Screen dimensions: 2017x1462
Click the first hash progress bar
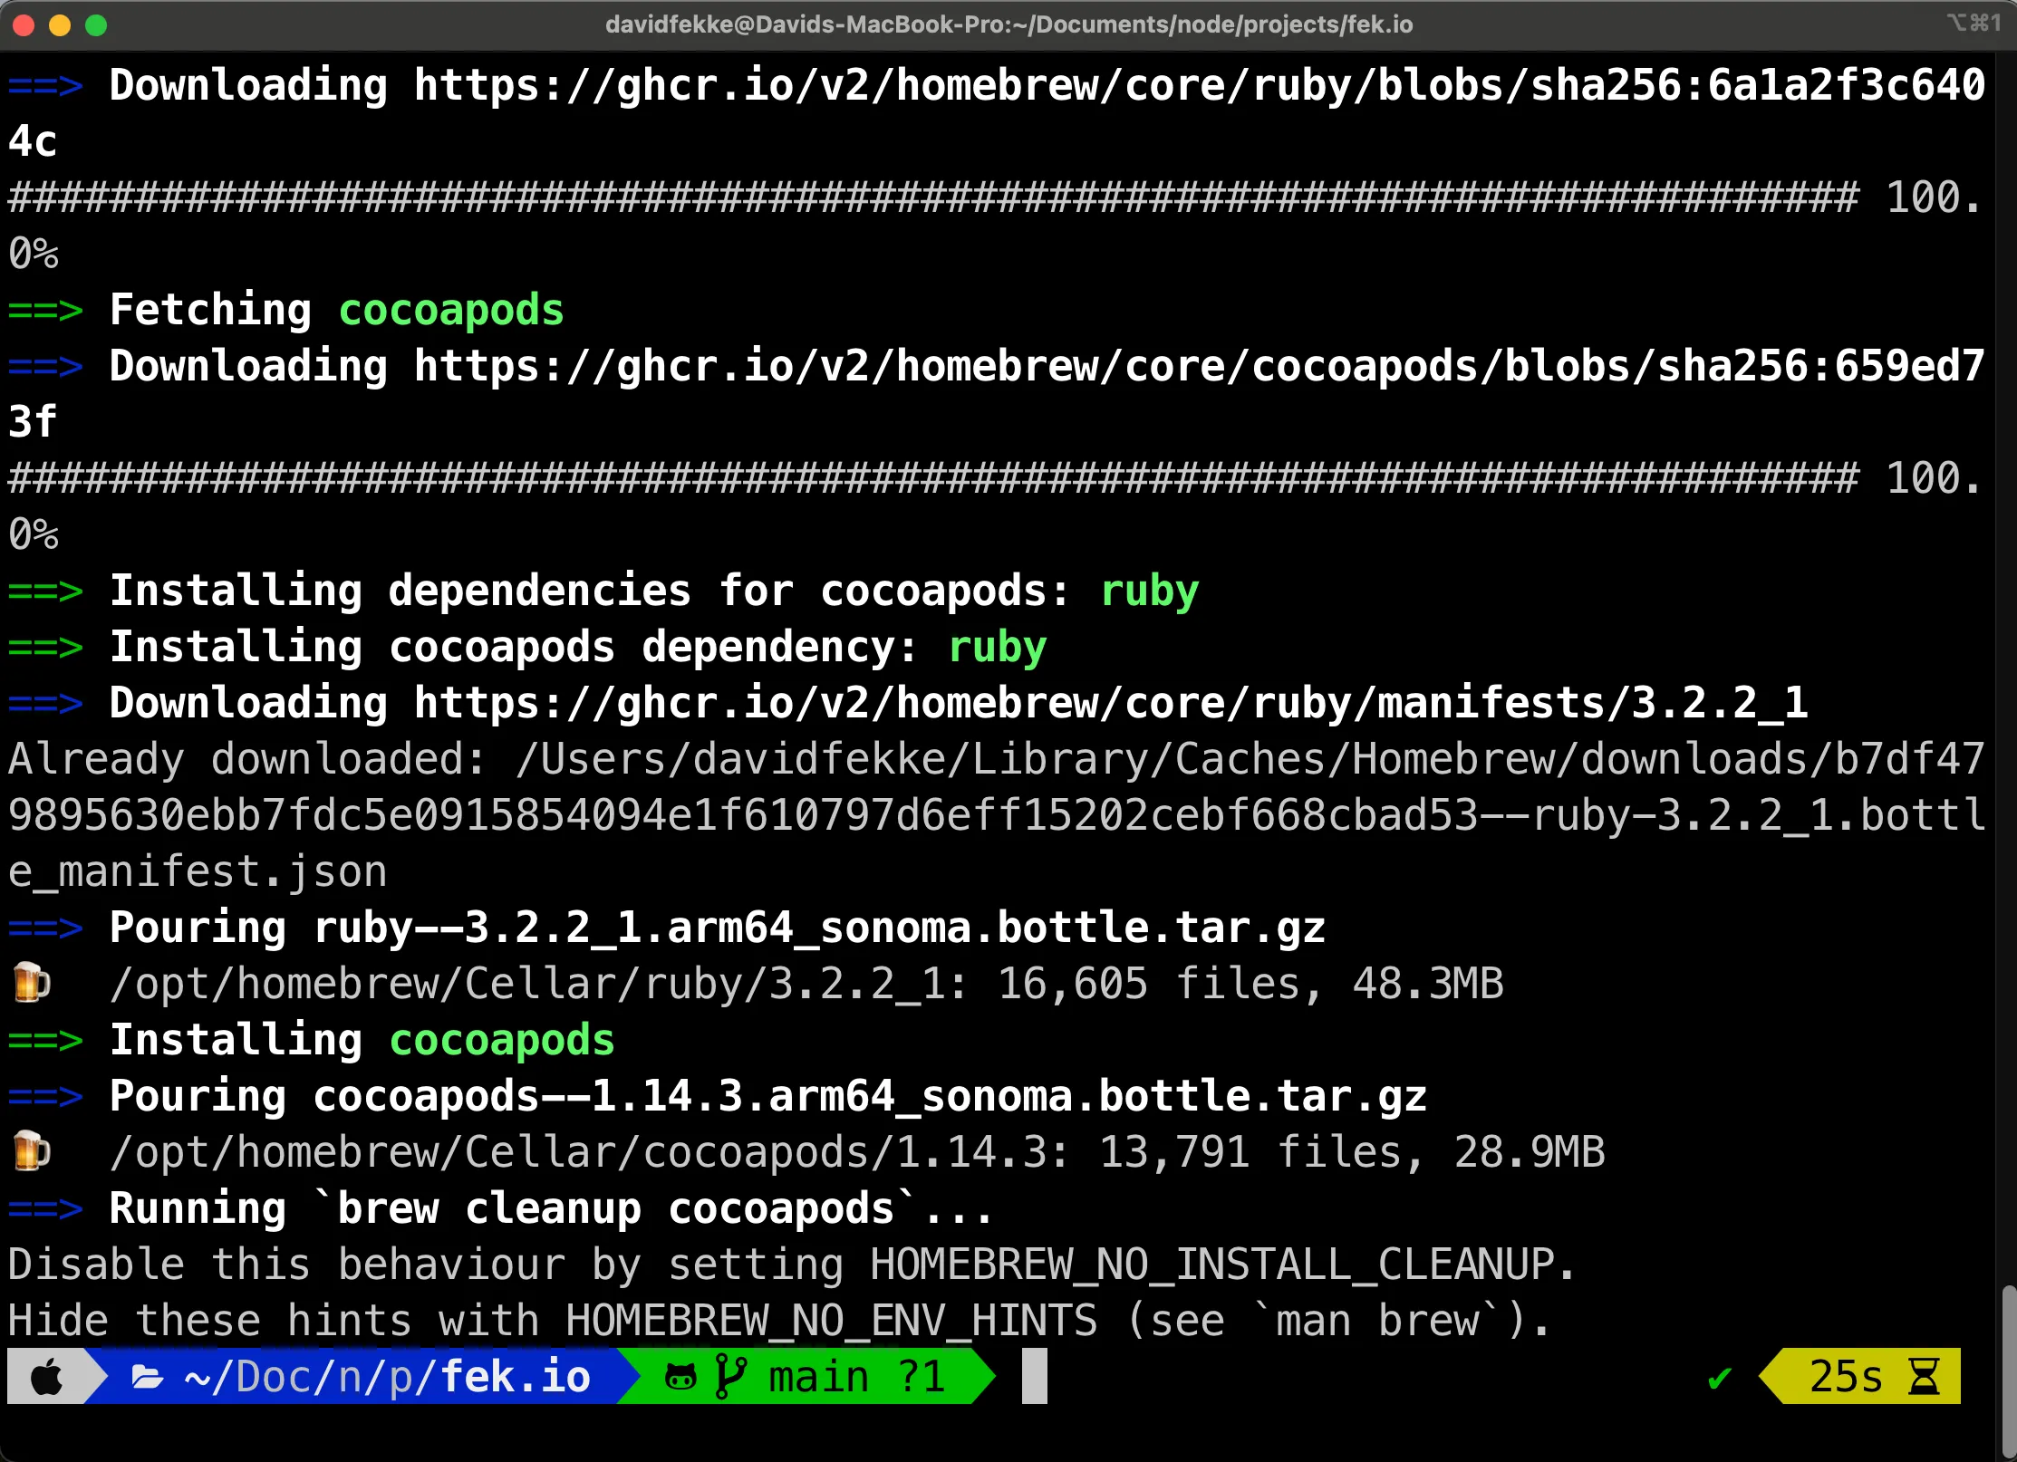pos(933,198)
